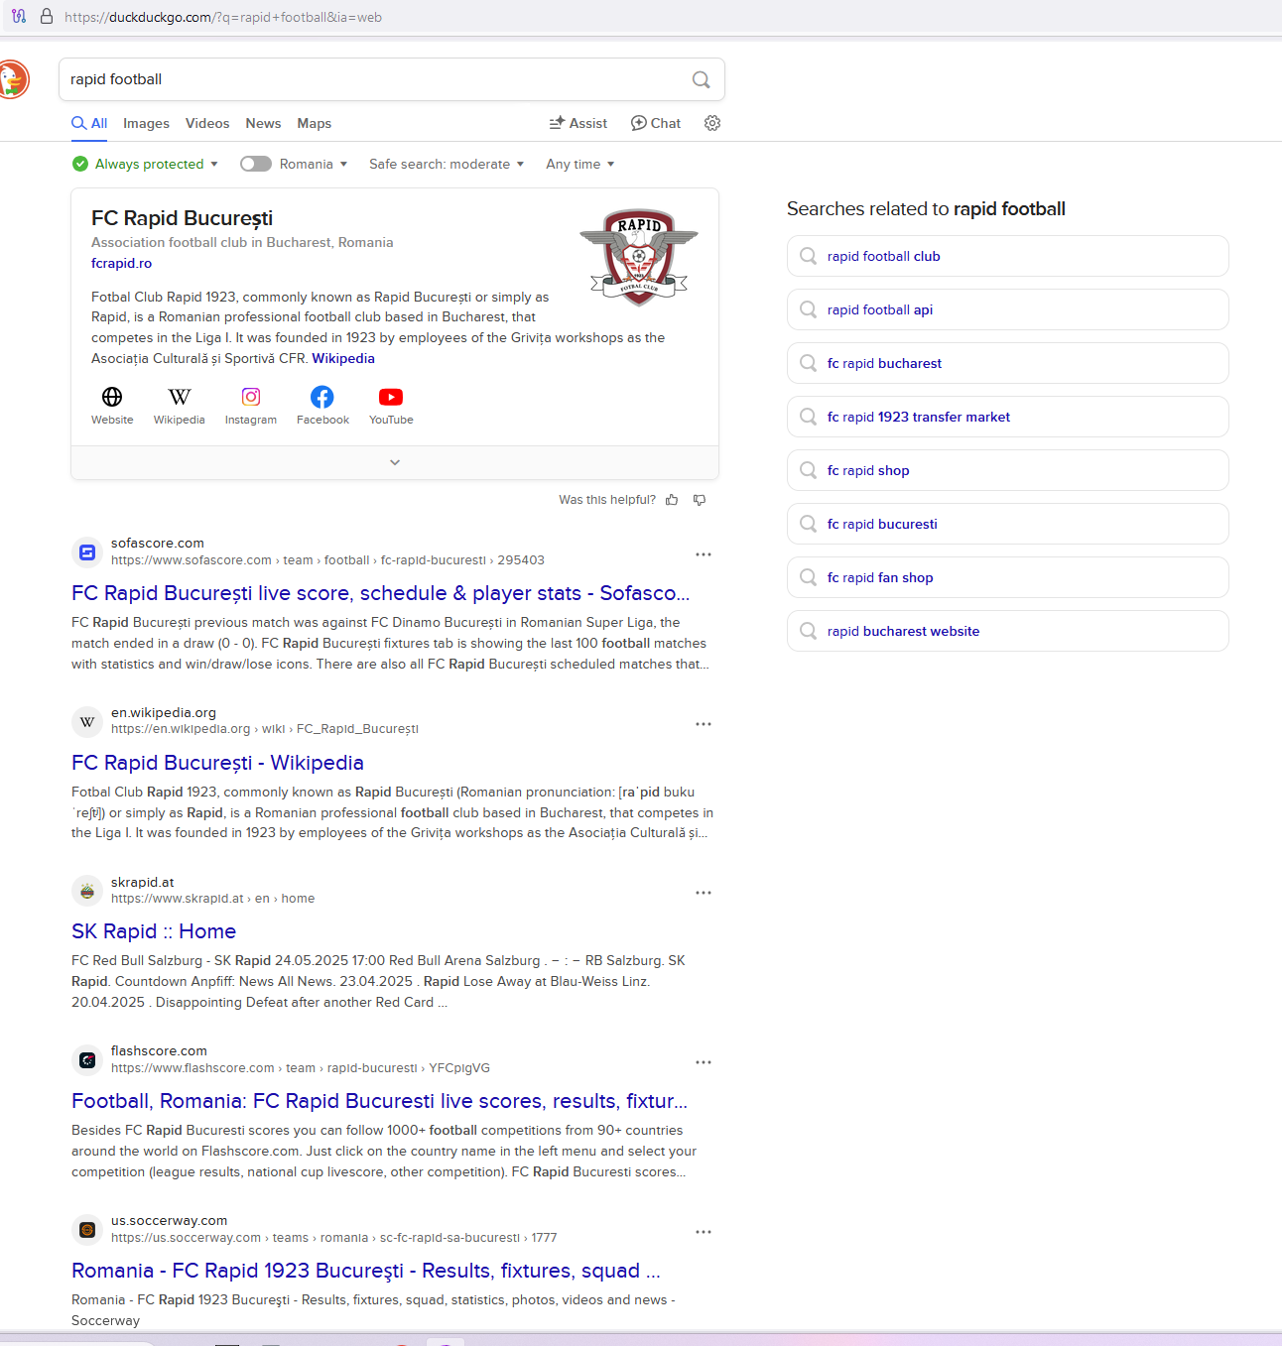Viewport: 1282px width, 1346px height.
Task: Search related: rapid bucharest website
Action: click(x=1007, y=631)
